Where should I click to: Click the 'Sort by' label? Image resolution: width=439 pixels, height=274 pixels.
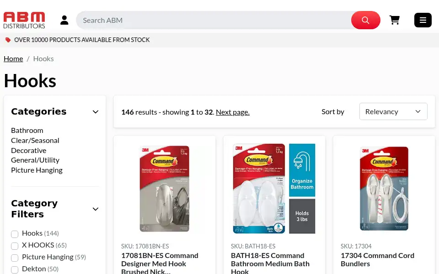[333, 112]
